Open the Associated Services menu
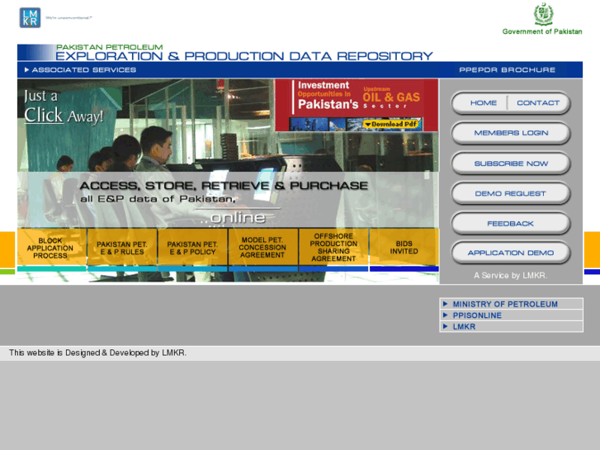Screen dimensions: 600x450 (x=84, y=69)
